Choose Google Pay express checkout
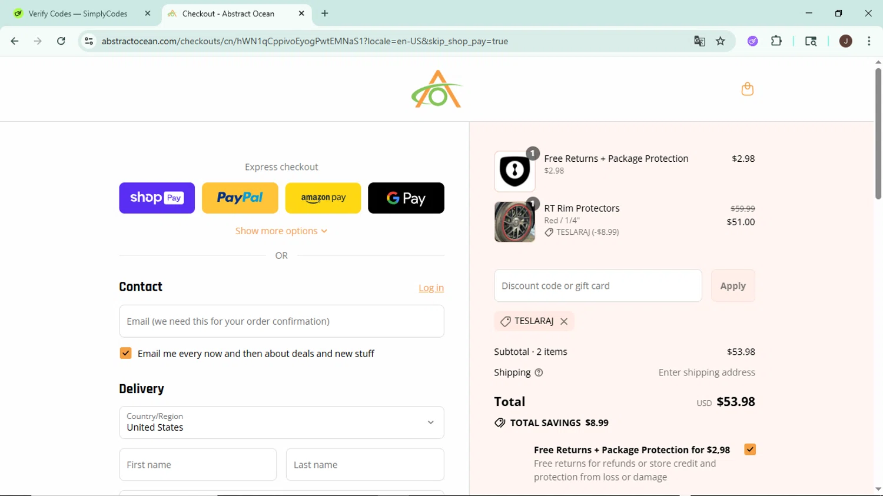883x496 pixels. [406, 198]
